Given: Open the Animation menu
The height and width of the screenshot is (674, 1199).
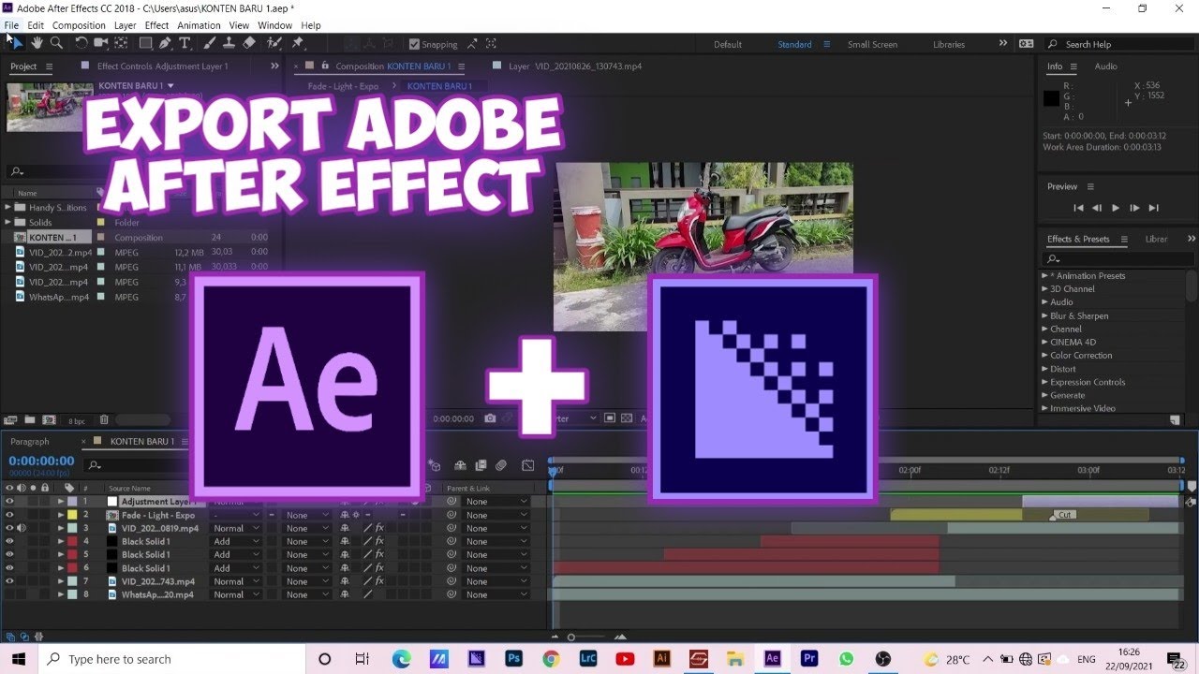Looking at the screenshot, I should click(x=199, y=25).
